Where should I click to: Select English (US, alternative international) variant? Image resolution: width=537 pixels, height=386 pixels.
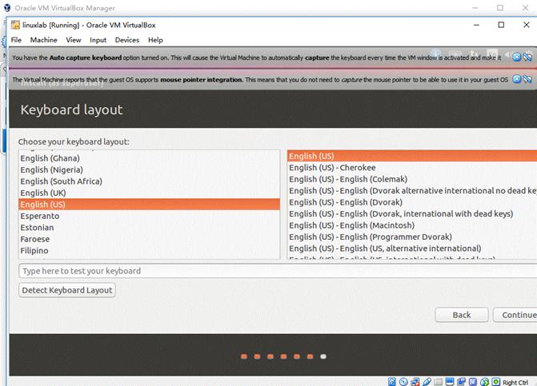pyautogui.click(x=412, y=249)
